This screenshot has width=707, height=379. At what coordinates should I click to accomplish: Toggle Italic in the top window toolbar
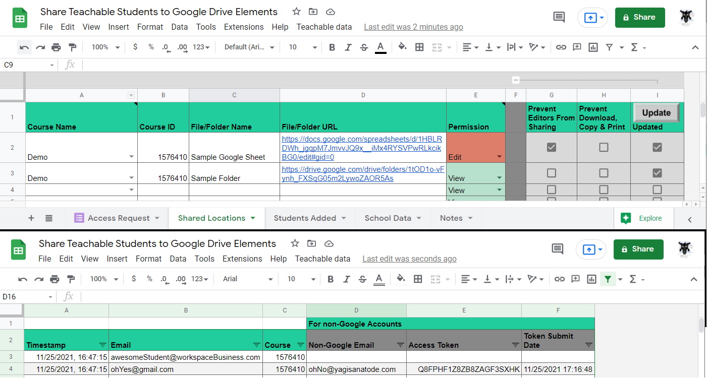348,47
